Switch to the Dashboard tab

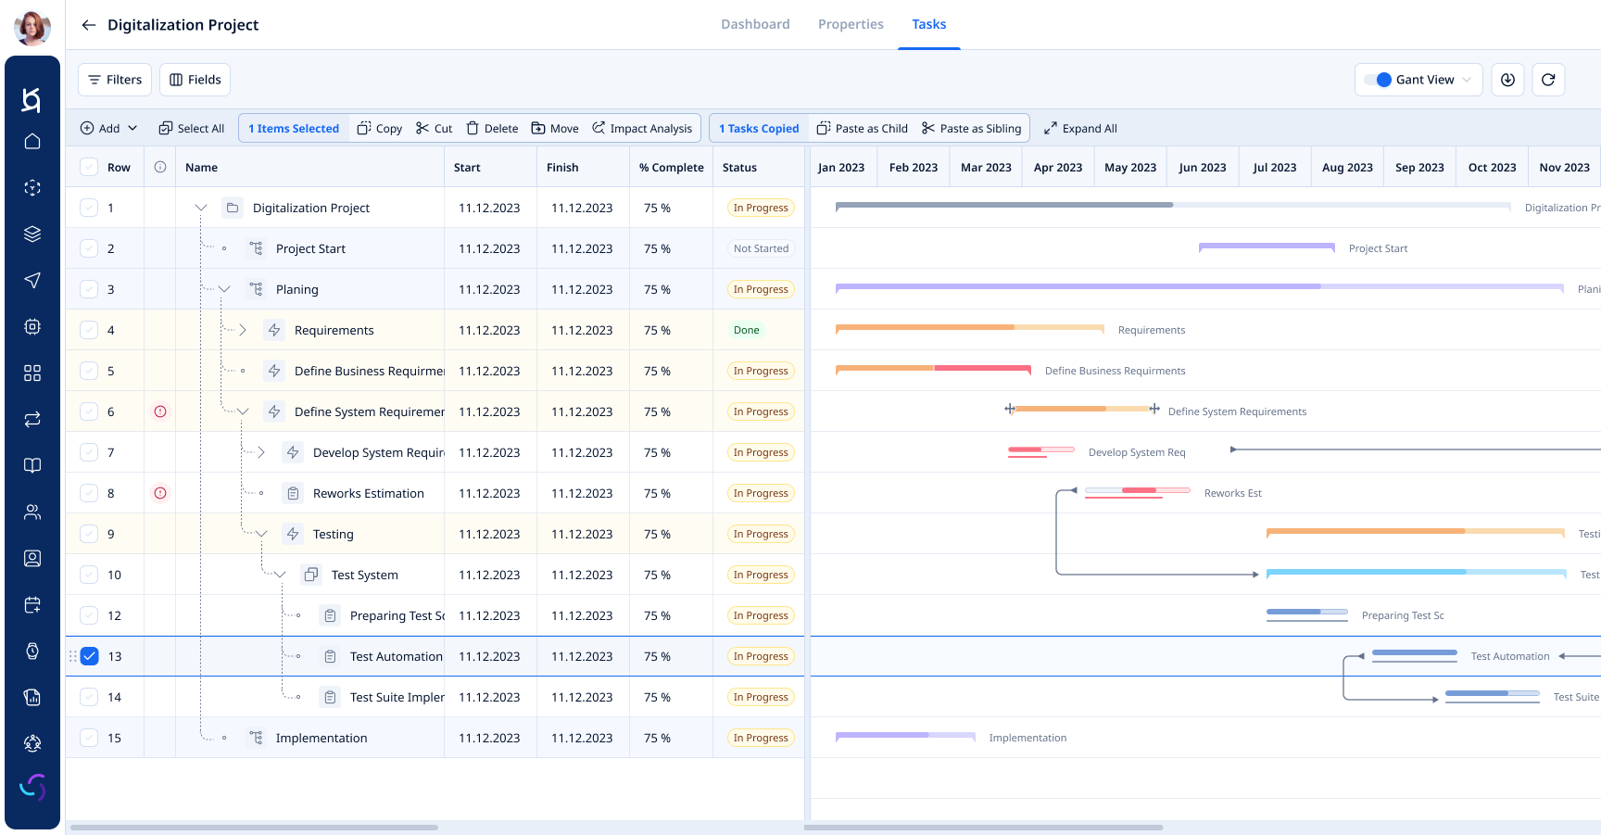pyautogui.click(x=755, y=24)
